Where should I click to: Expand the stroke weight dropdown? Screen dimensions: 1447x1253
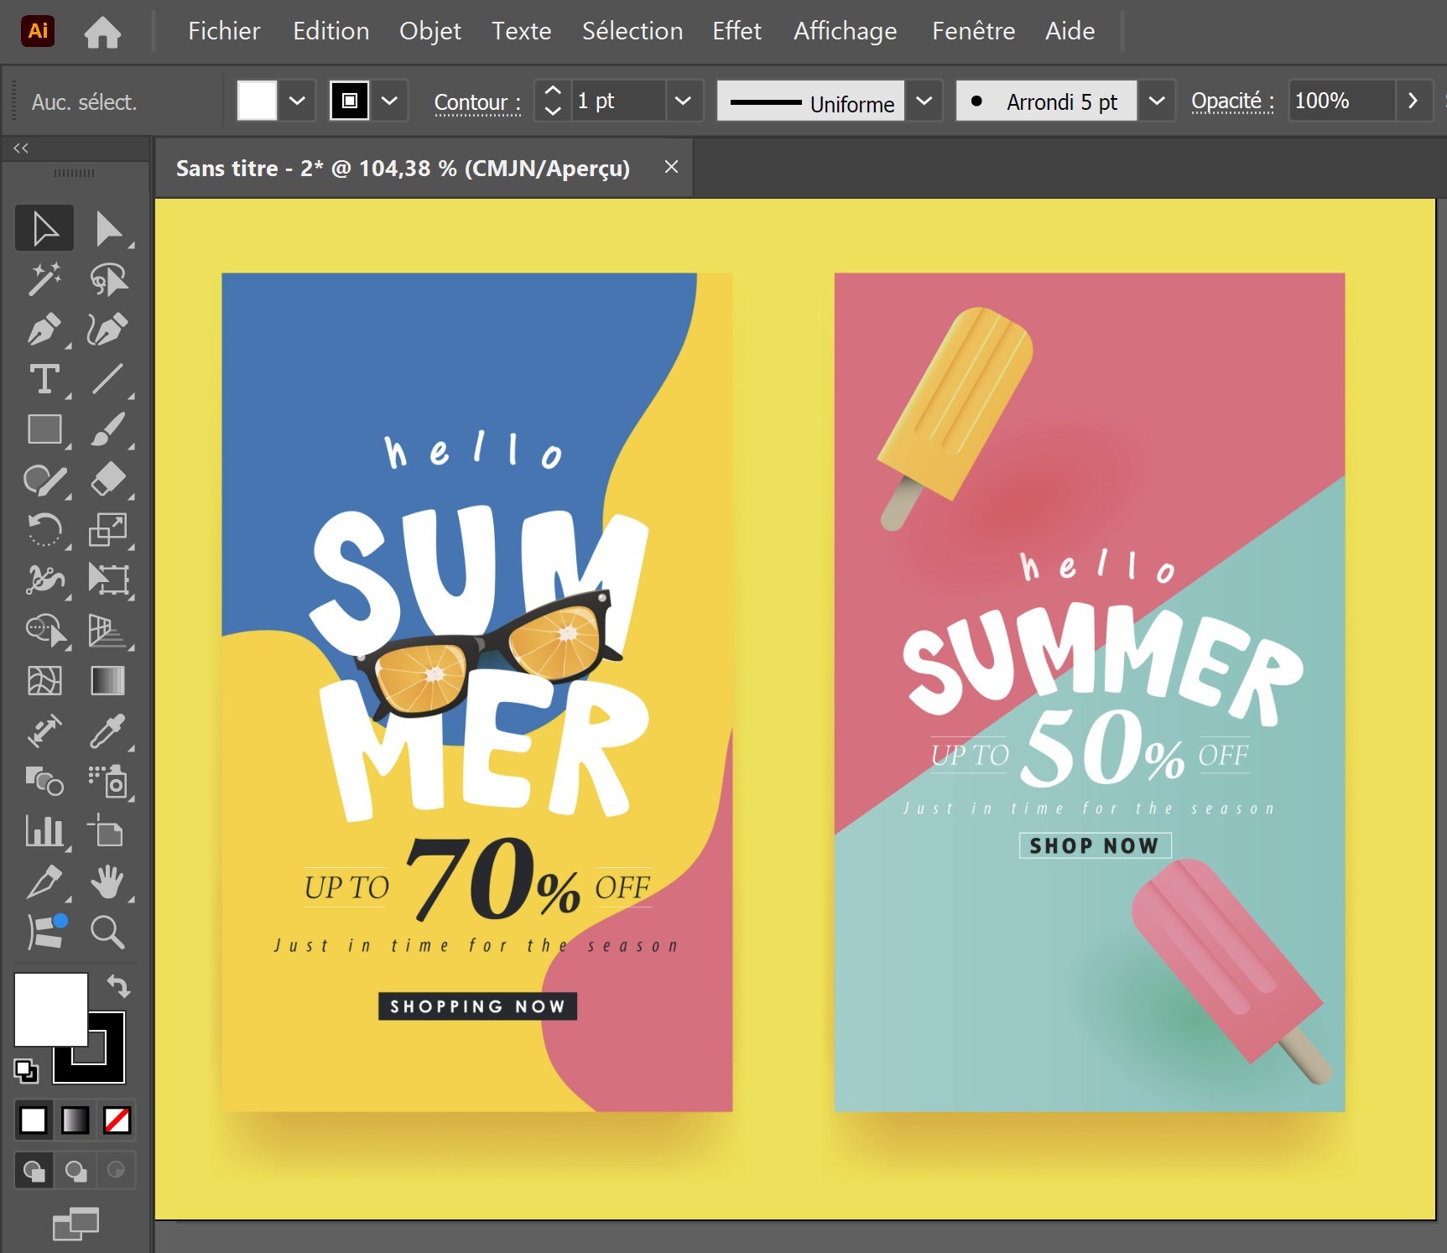[x=684, y=101]
